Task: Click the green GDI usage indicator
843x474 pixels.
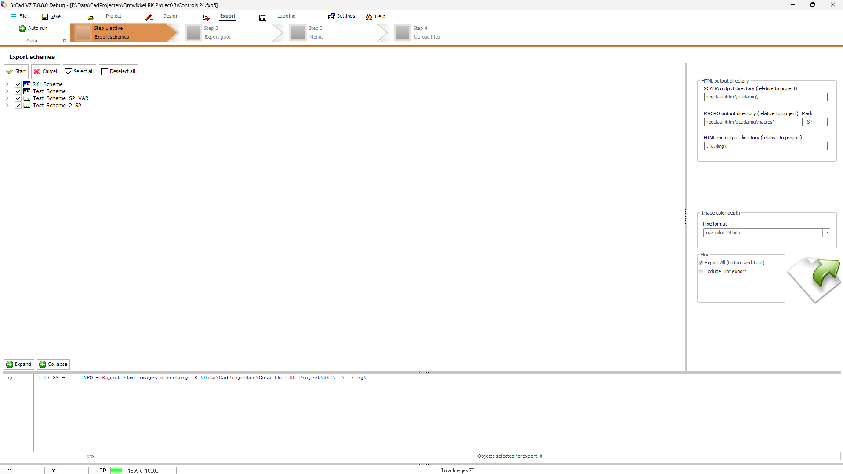Action: click(x=116, y=470)
